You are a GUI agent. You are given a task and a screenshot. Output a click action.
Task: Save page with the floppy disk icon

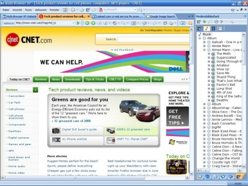[165, 23]
